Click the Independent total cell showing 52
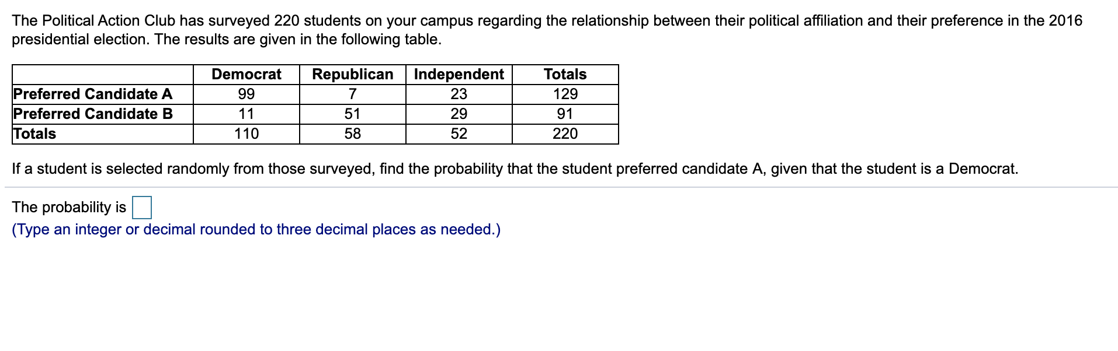Image resolution: width=1118 pixels, height=351 pixels. pos(459,134)
